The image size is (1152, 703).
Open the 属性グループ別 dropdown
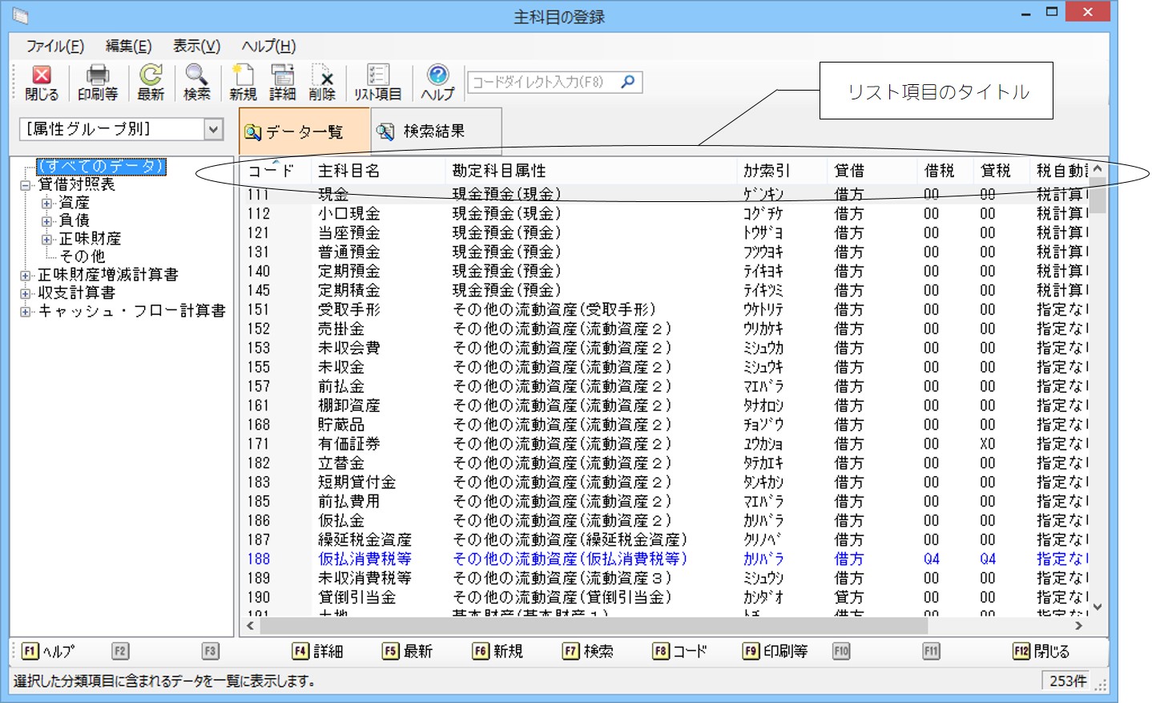click(x=213, y=129)
